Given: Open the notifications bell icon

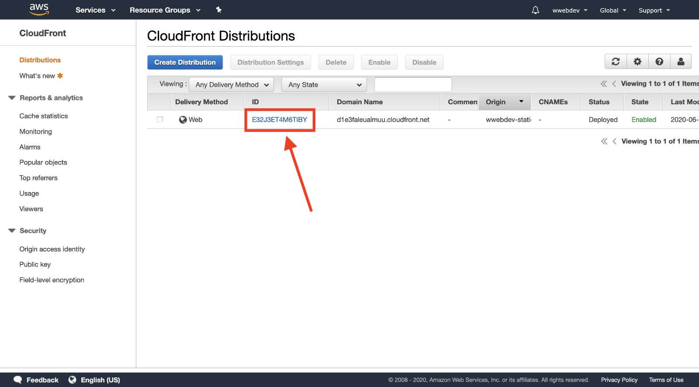Looking at the screenshot, I should click(x=535, y=10).
